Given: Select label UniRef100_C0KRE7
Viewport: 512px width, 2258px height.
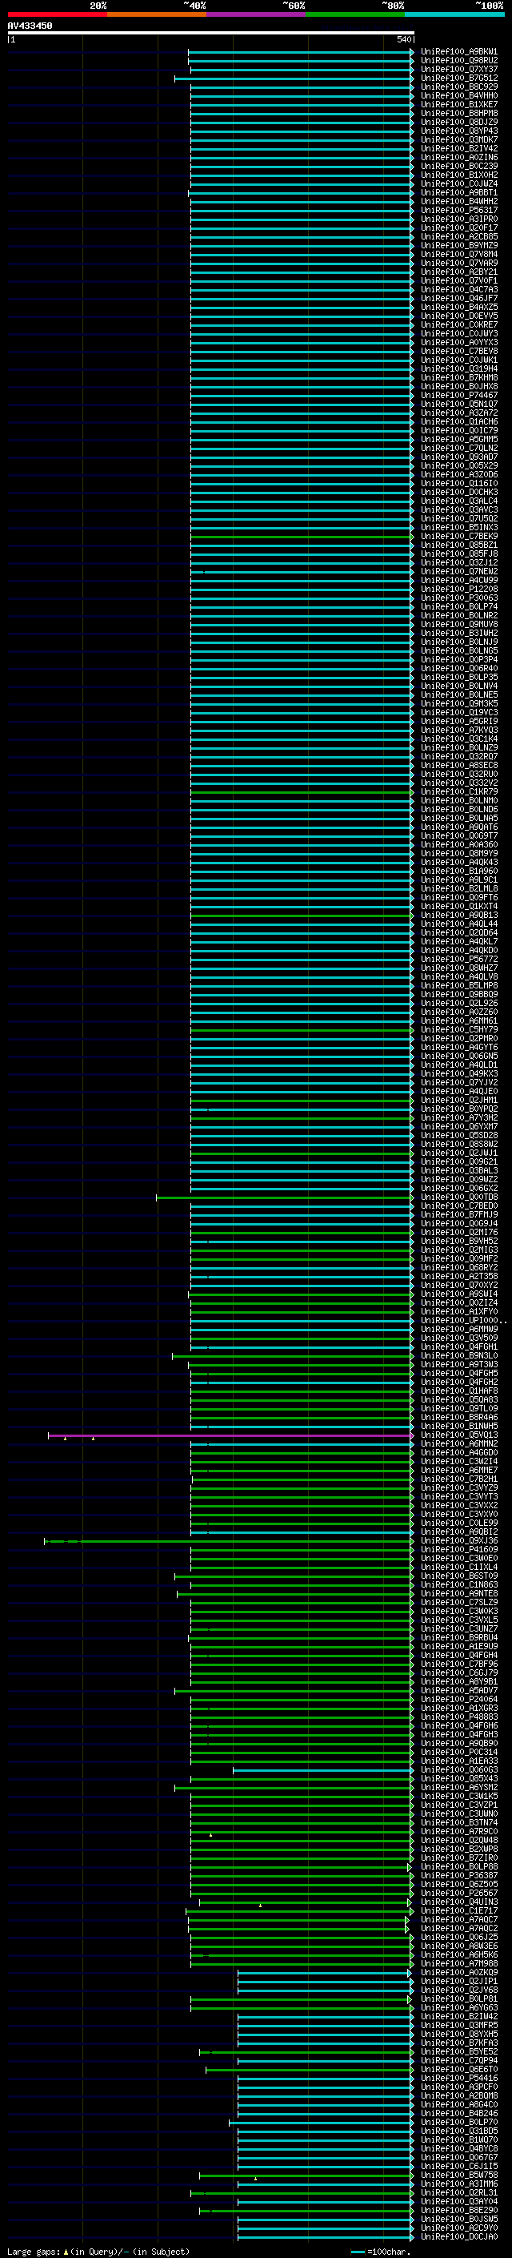Looking at the screenshot, I should [459, 324].
